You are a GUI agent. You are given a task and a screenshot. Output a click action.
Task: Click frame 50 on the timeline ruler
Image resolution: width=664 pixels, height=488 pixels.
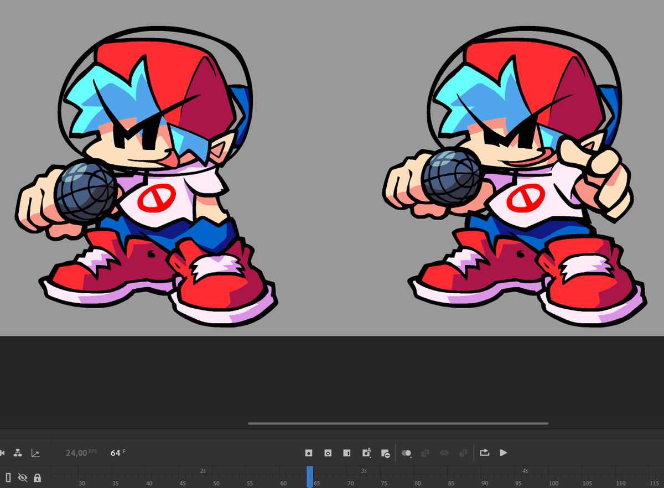tap(216, 483)
